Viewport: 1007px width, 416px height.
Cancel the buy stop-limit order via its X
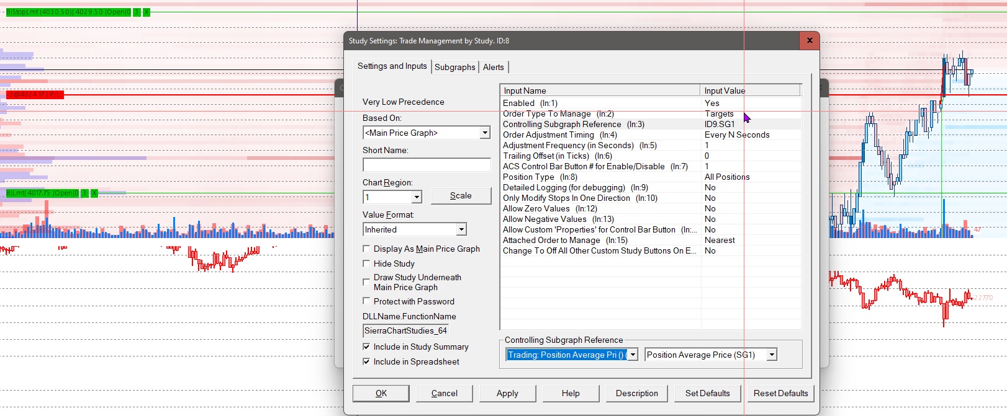[x=147, y=12]
